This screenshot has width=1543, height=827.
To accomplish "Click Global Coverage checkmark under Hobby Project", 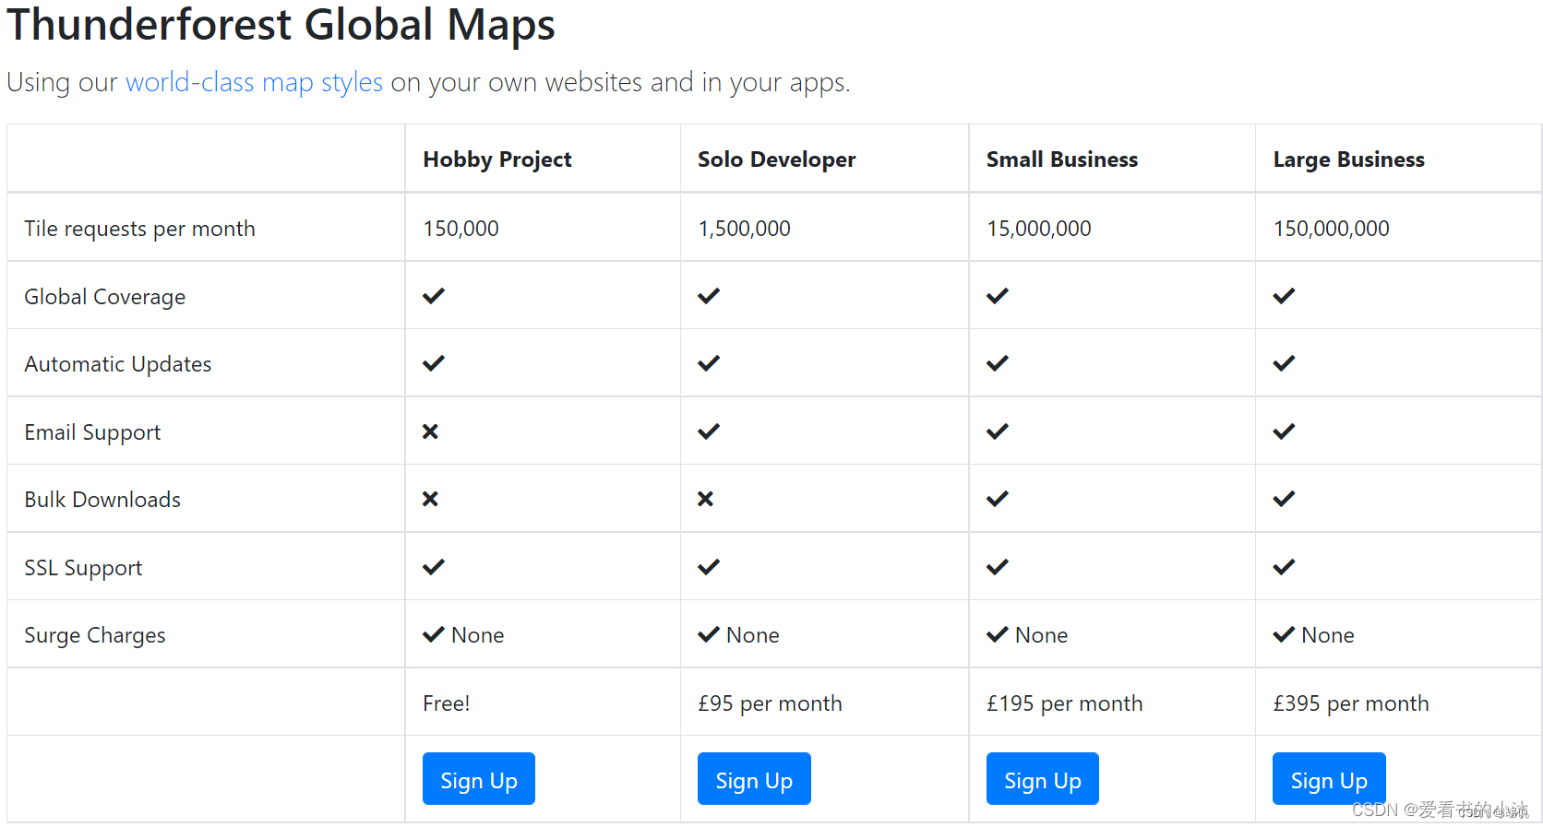I will [434, 296].
